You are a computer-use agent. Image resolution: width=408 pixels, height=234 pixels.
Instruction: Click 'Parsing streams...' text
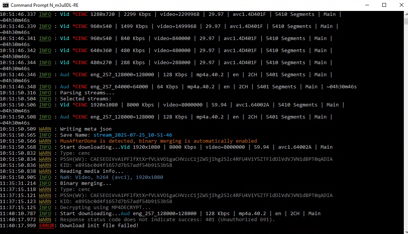click(87, 93)
